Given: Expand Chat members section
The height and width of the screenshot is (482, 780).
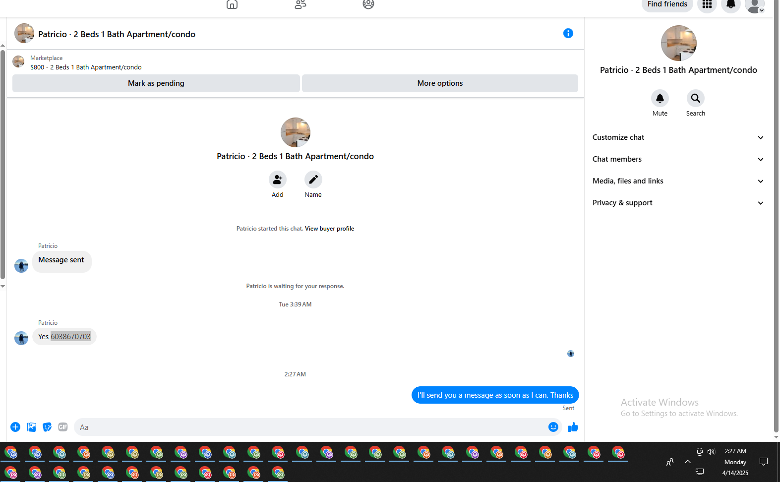Looking at the screenshot, I should [678, 159].
